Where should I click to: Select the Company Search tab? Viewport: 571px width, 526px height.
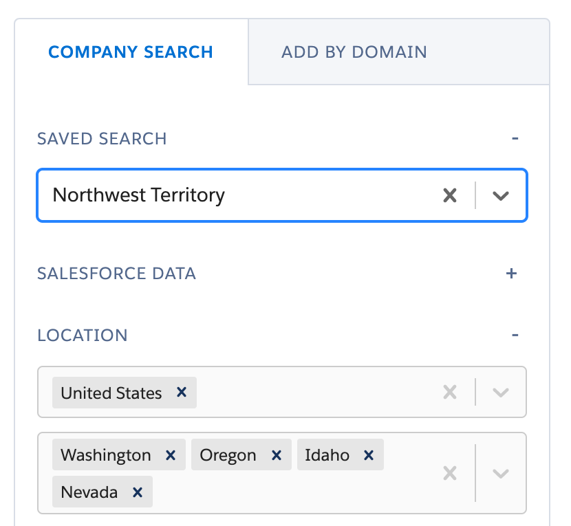coord(131,52)
